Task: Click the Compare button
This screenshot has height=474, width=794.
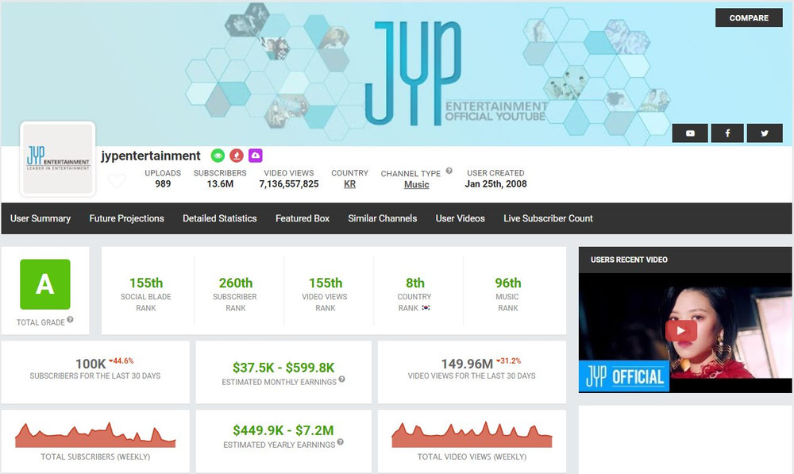Action: [x=749, y=17]
